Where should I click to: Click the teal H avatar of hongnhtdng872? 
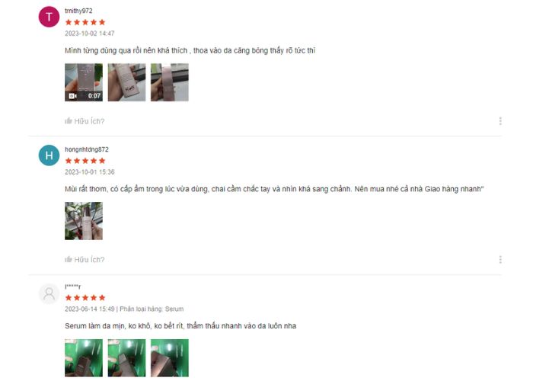click(49, 155)
